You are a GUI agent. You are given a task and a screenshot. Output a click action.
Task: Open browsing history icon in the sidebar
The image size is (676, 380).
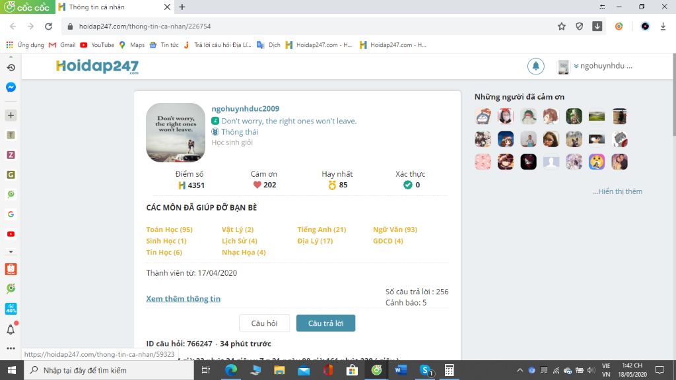(x=11, y=68)
